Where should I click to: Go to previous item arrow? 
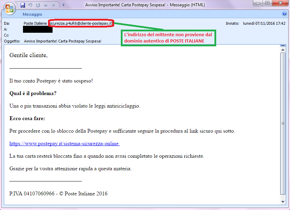46,5
